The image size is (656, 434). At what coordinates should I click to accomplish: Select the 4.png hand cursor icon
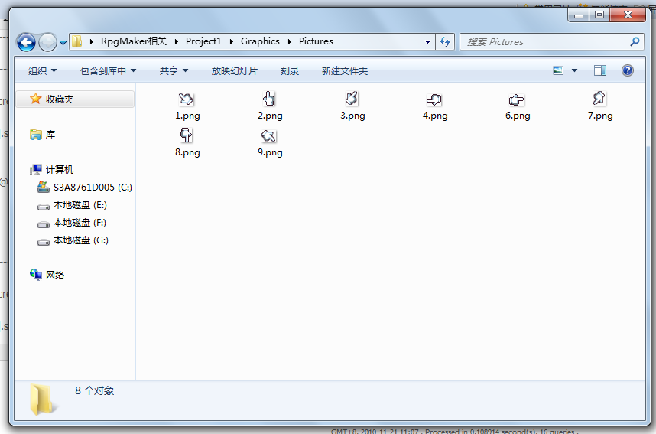pos(434,100)
